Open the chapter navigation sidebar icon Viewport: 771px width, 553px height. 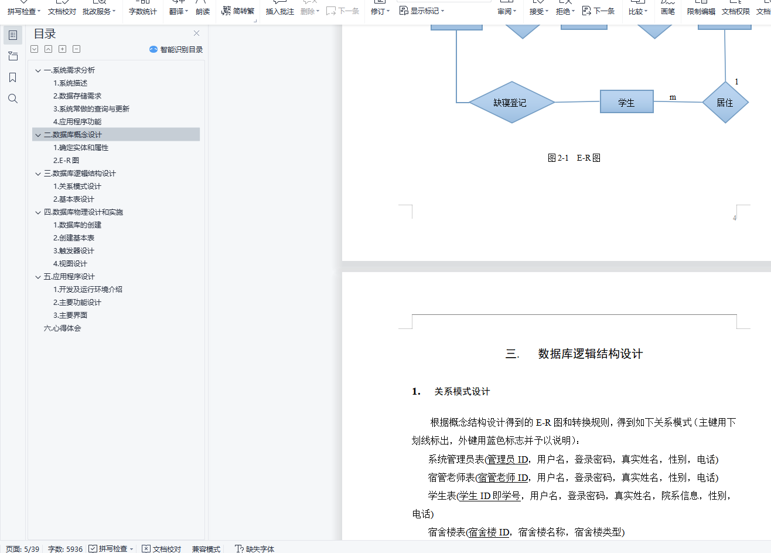[x=13, y=56]
